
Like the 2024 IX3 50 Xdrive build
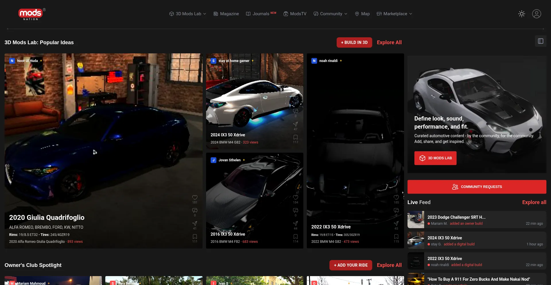coord(296,98)
